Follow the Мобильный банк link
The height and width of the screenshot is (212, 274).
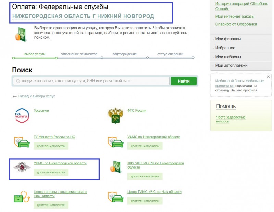click(x=228, y=81)
